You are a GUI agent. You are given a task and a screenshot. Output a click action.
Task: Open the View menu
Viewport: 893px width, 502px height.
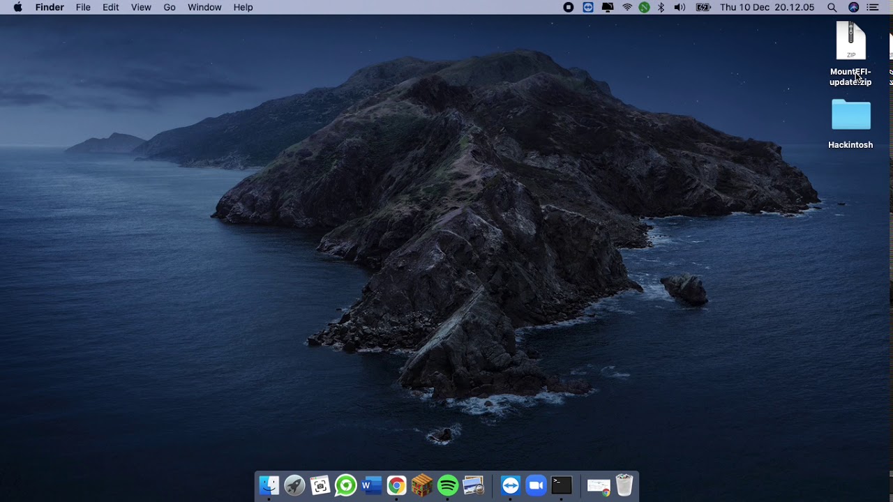tap(141, 7)
